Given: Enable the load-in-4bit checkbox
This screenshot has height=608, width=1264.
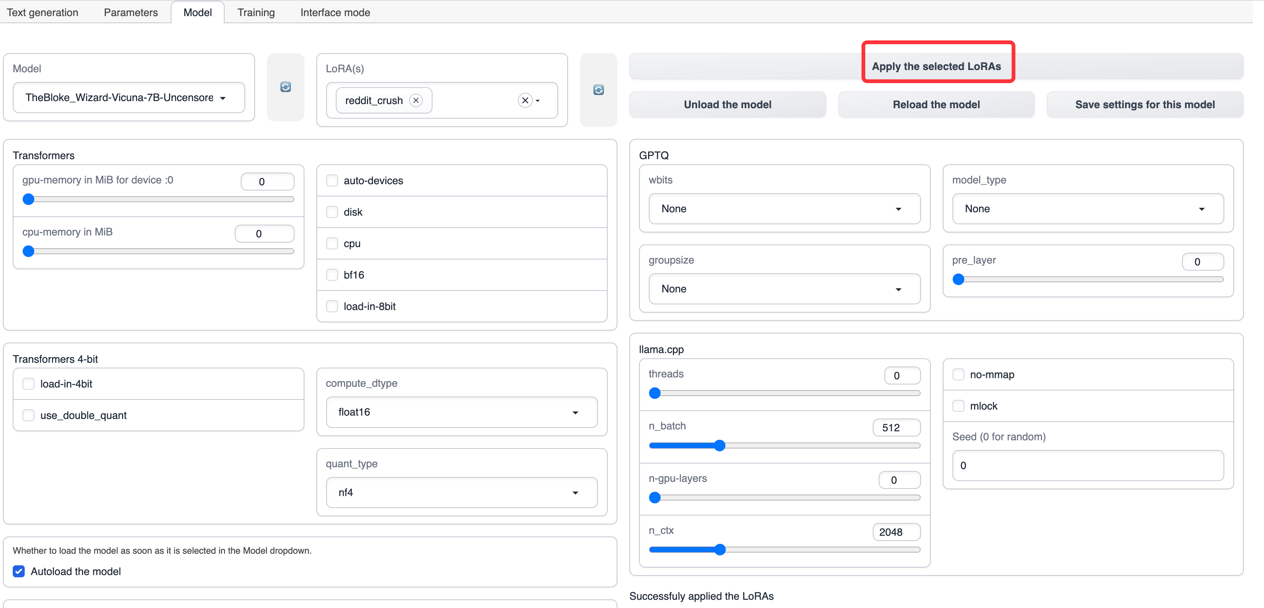Looking at the screenshot, I should coord(27,384).
